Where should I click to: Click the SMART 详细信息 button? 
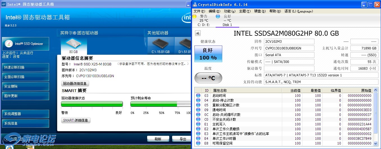click(x=76, y=120)
